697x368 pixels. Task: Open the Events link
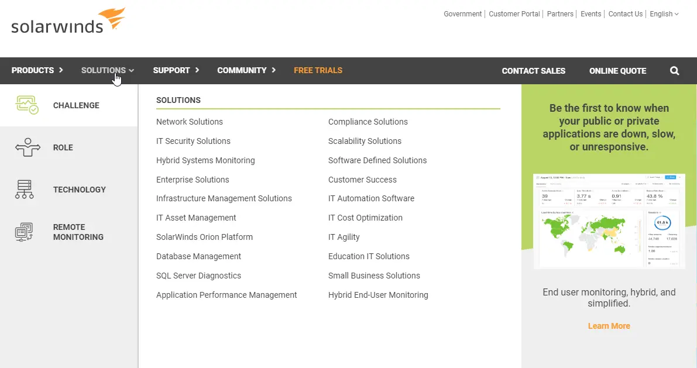click(590, 14)
